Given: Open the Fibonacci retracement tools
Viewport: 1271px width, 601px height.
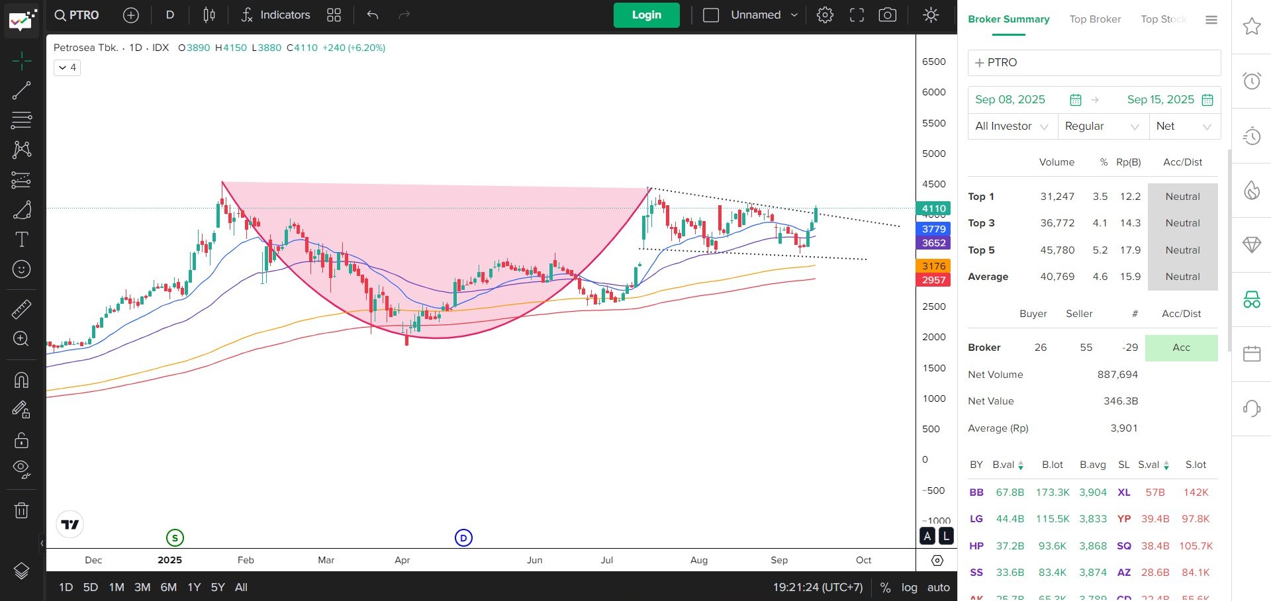Looking at the screenshot, I should (x=21, y=120).
